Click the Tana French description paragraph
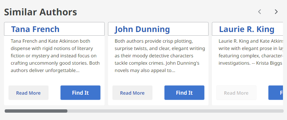 [55, 56]
